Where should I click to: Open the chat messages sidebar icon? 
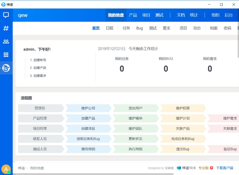point(6,15)
